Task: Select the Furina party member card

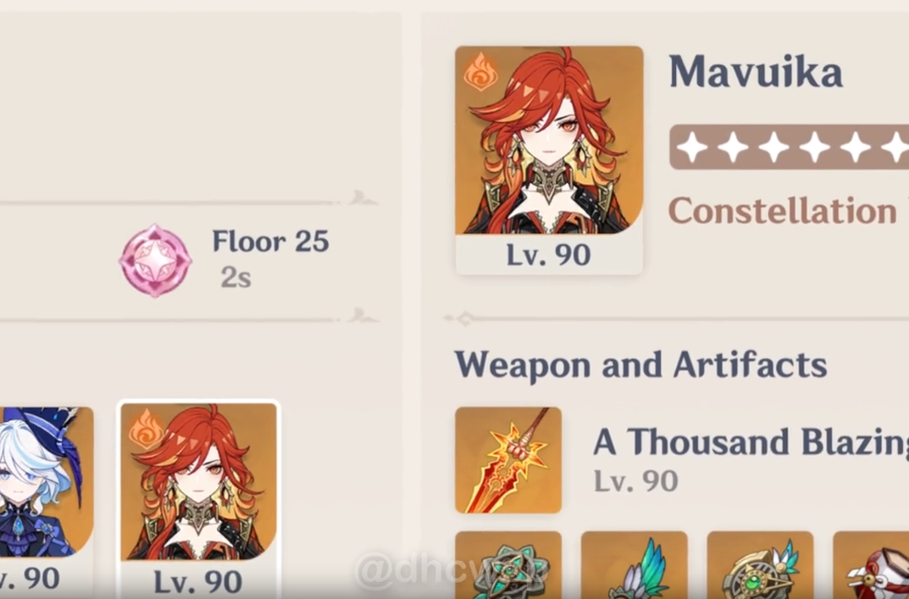Action: 47,499
